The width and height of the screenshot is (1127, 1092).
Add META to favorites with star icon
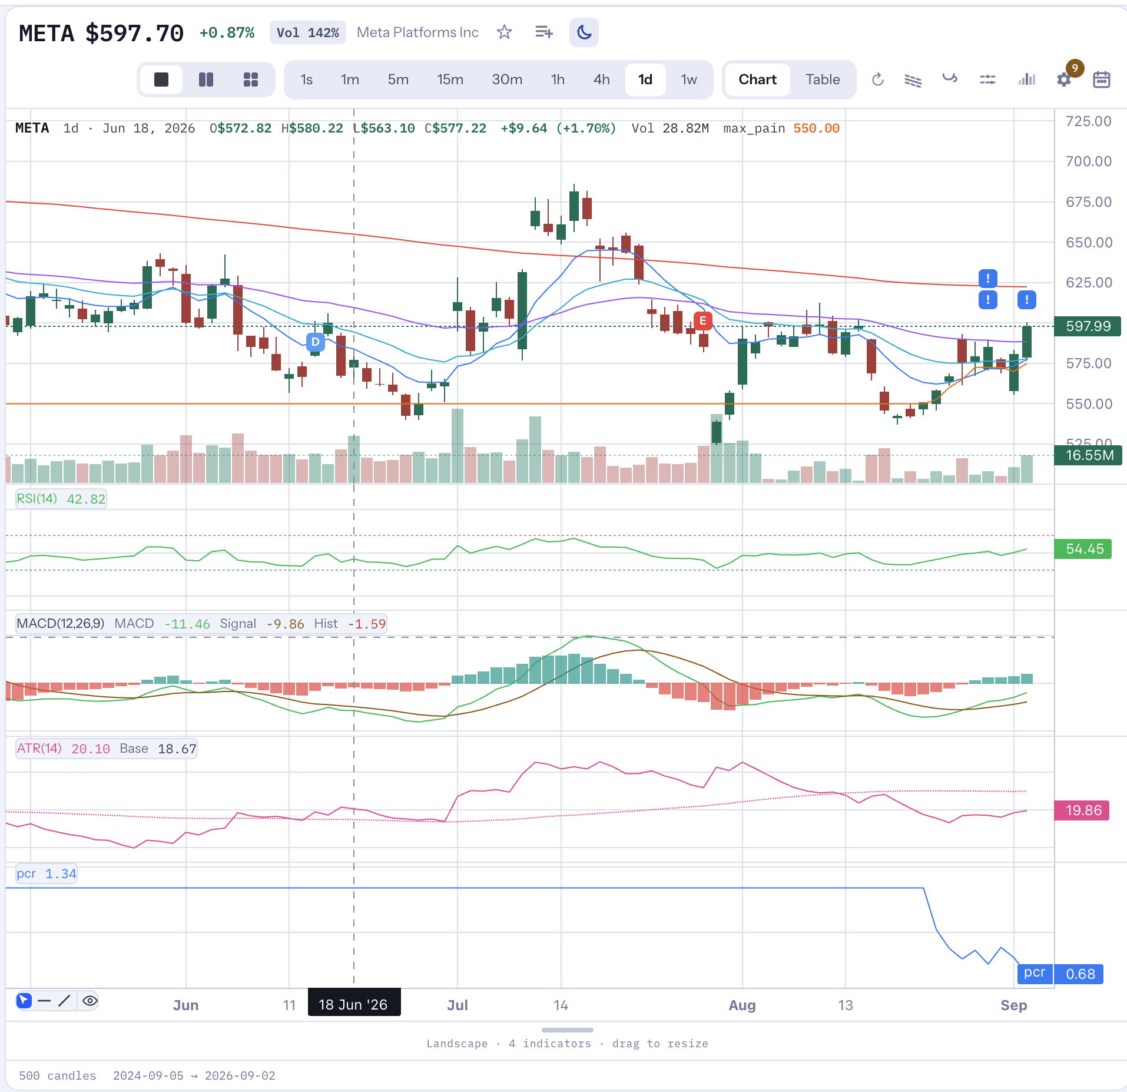[504, 32]
